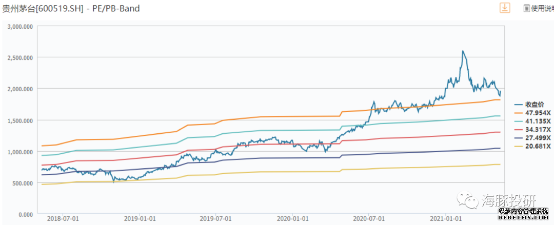The image size is (554, 225).
Task: Click the 500.000 y-axis label
Action: tap(22, 183)
